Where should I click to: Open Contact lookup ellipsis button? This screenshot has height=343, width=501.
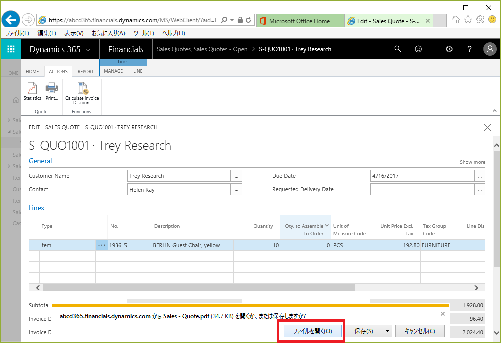pyautogui.click(x=236, y=189)
